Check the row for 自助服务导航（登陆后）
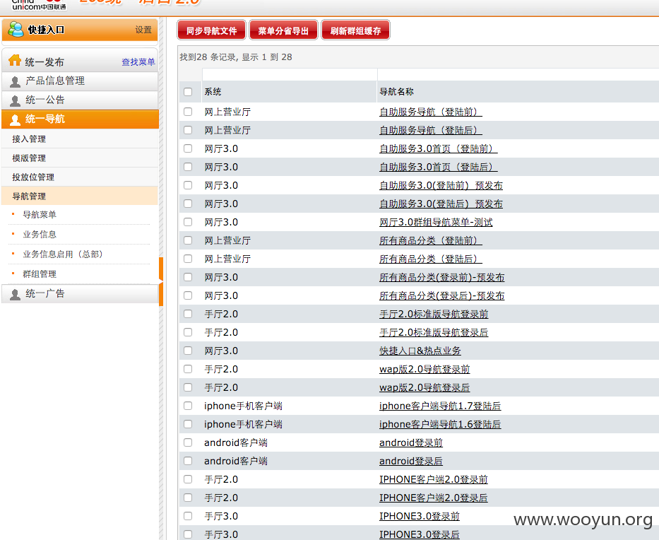Viewport: 659px width, 540px height. [188, 130]
